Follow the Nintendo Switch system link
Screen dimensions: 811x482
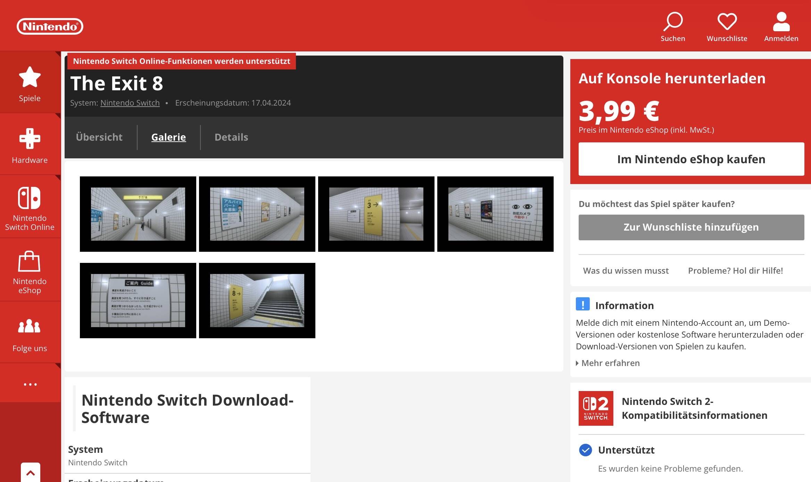[130, 103]
